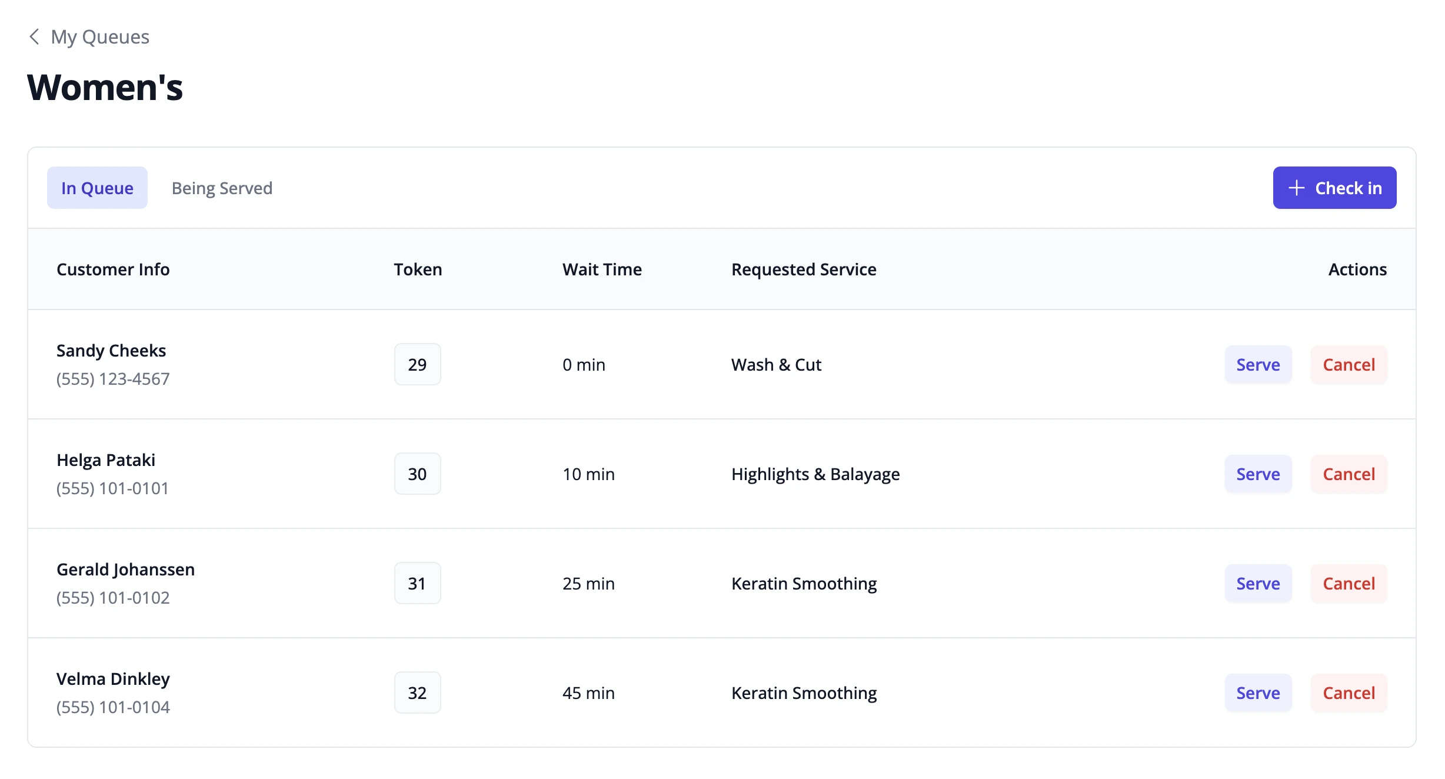Click token badge 29
Image resolution: width=1445 pixels, height=779 pixels.
click(x=417, y=365)
